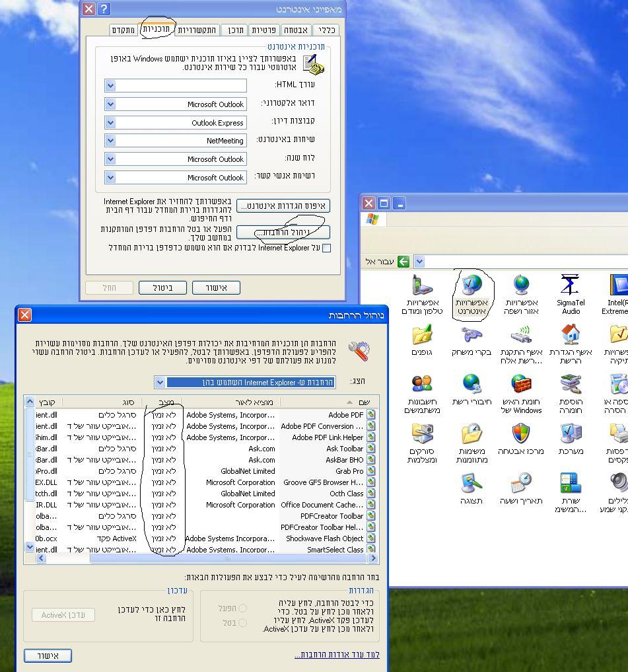
Task: Select the Enable (הפעל) radio button
Action: click(x=242, y=608)
